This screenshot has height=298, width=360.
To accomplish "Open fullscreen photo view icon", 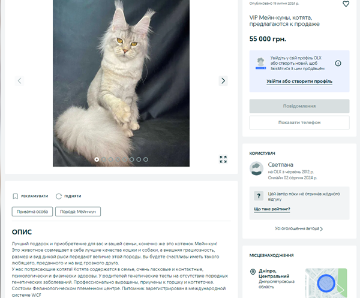I will (x=223, y=159).
